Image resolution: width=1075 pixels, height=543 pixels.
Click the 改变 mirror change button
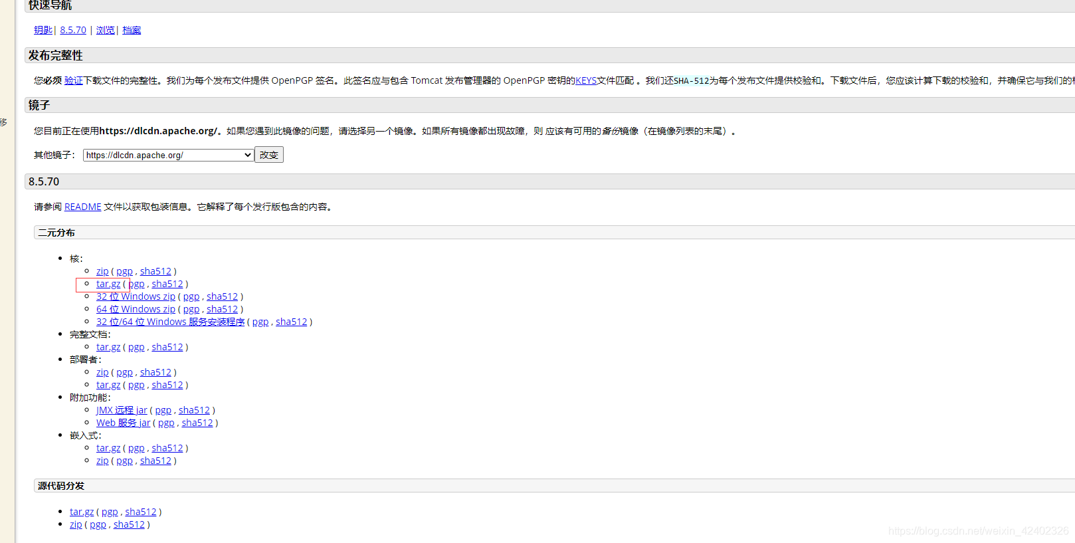click(269, 155)
